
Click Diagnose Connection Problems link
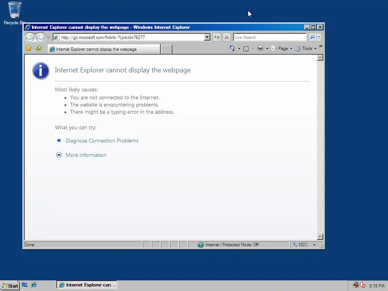pyautogui.click(x=102, y=141)
